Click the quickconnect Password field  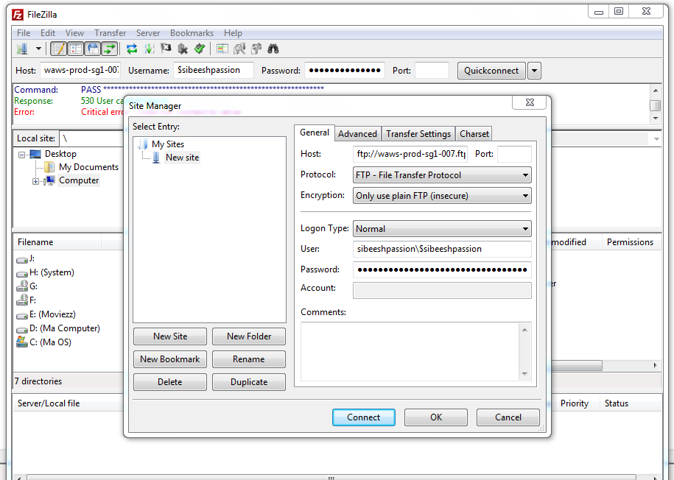(x=344, y=70)
